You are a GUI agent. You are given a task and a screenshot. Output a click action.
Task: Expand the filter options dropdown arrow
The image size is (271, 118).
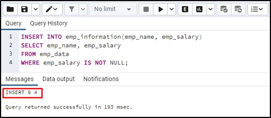(x=83, y=9)
